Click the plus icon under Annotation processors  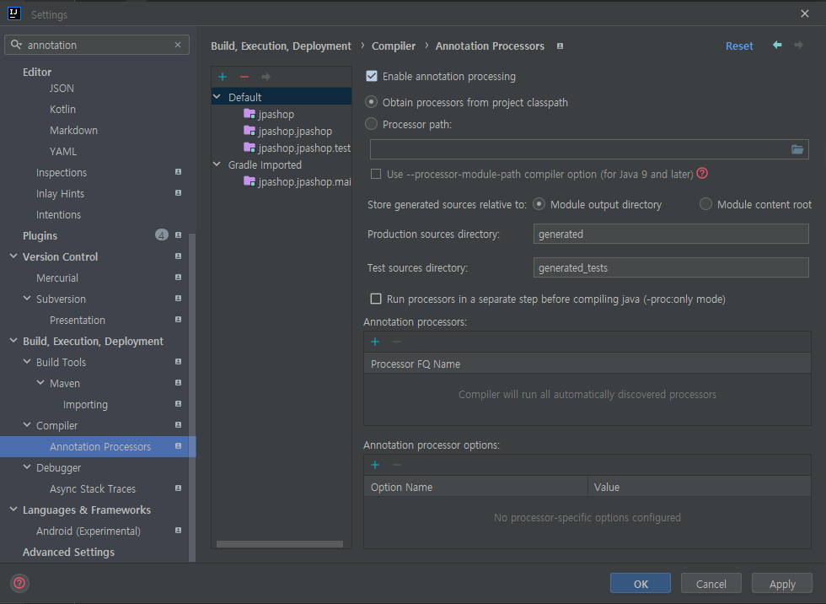point(374,342)
